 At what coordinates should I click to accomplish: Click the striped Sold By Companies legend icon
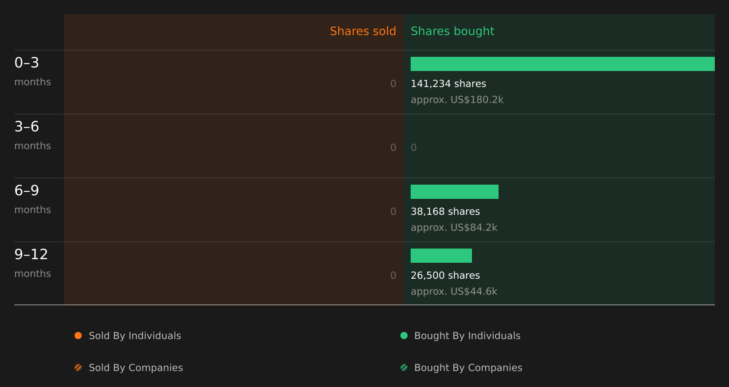[x=78, y=367]
